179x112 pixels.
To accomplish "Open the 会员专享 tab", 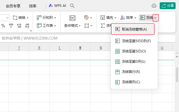I will 13,6.
